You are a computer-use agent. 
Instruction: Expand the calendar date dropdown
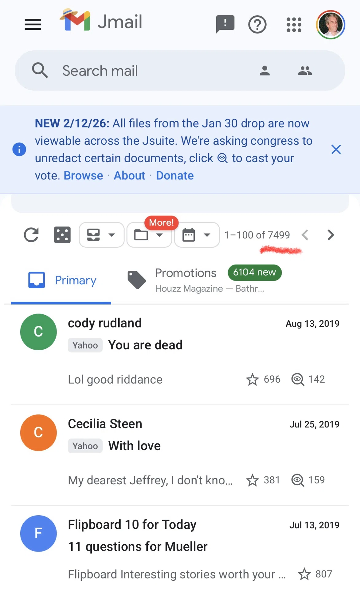pyautogui.click(x=197, y=235)
